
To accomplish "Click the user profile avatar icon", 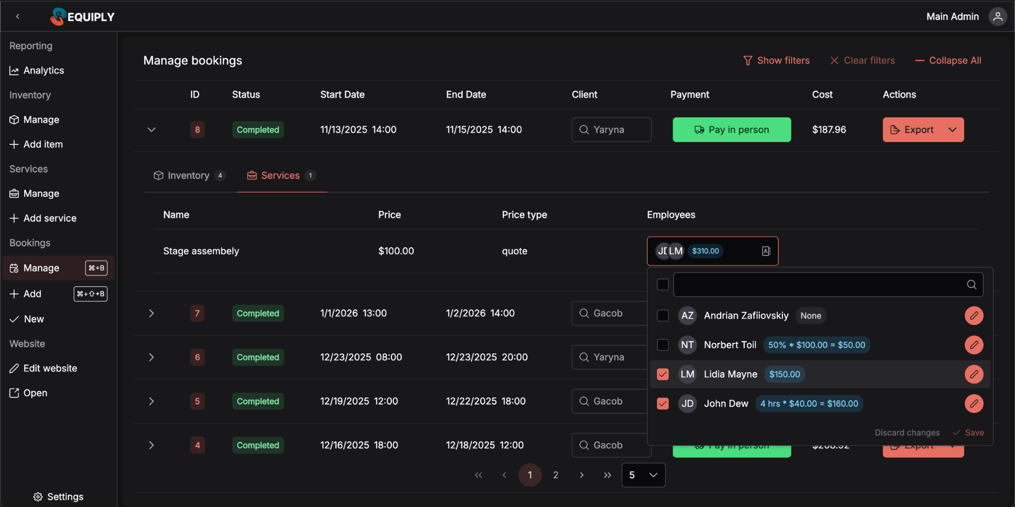I will (997, 17).
